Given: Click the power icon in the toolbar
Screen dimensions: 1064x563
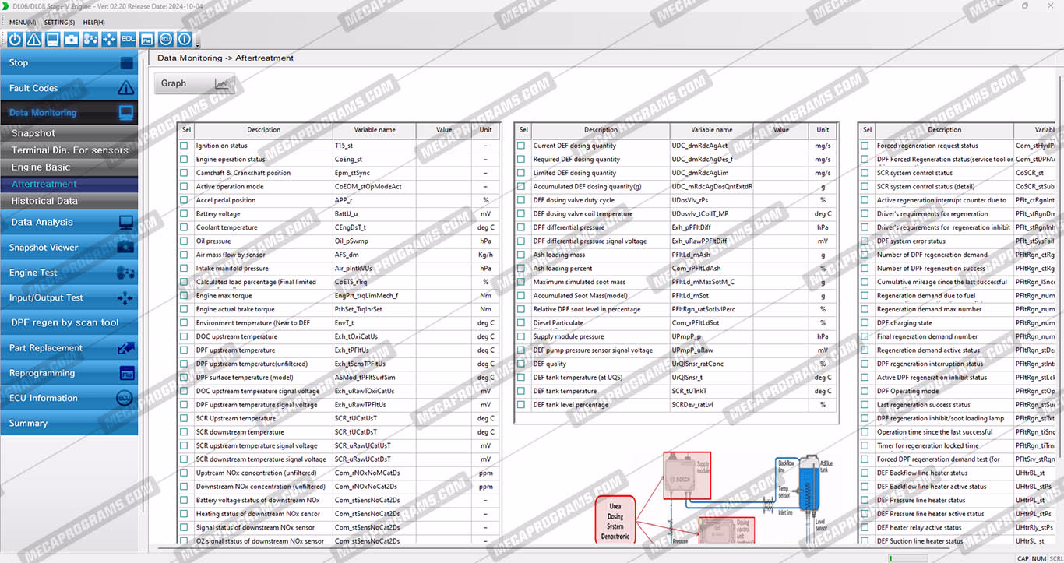Looking at the screenshot, I should [x=15, y=39].
